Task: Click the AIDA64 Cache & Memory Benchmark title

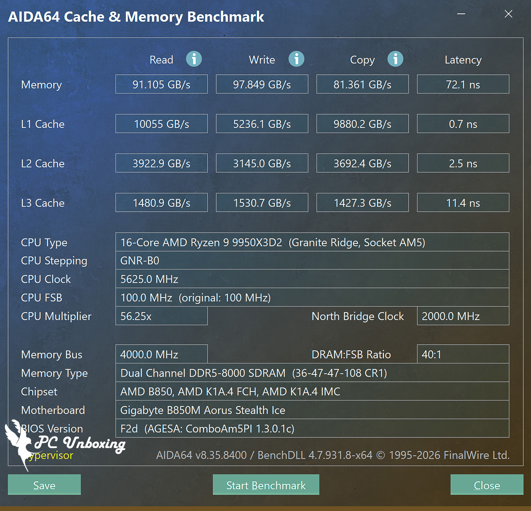Action: [136, 17]
